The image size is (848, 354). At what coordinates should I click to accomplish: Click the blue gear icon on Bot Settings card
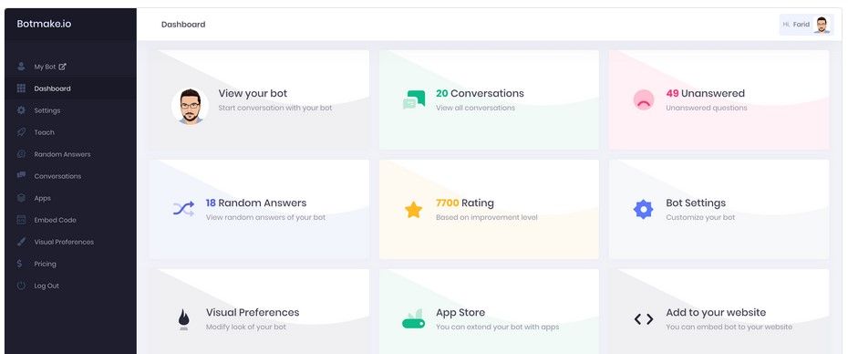[644, 209]
